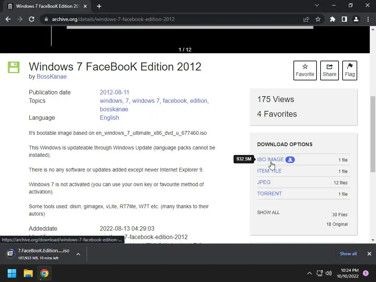Click the ISO IMAGE download link

[x=270, y=159]
